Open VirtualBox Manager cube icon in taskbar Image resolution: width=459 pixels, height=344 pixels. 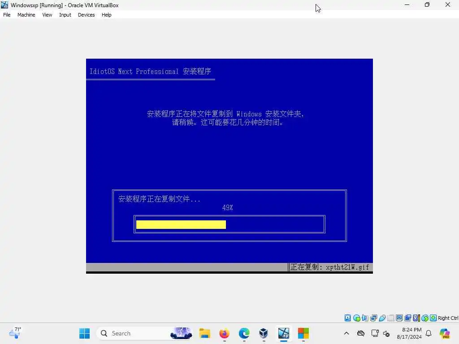coord(264,333)
